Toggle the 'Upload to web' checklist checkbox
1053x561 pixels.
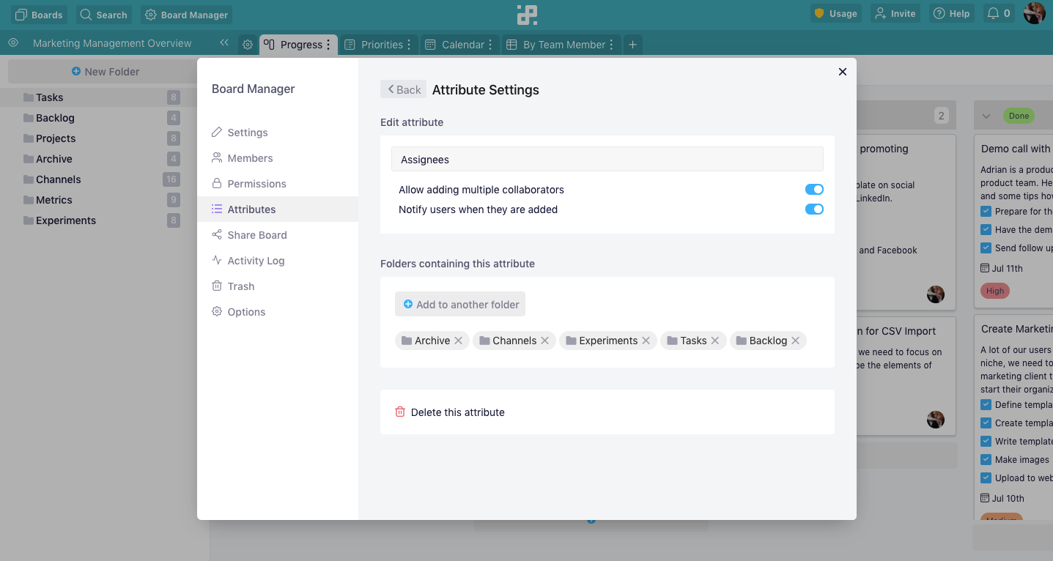point(986,478)
